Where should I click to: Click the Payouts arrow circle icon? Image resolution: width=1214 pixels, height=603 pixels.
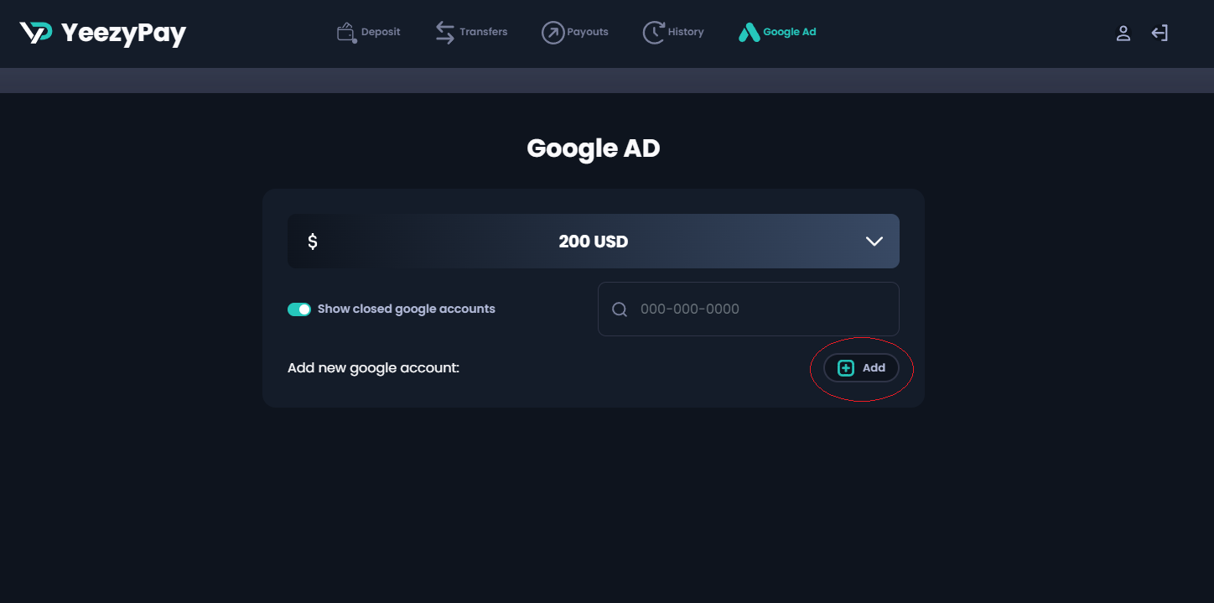[x=553, y=33]
